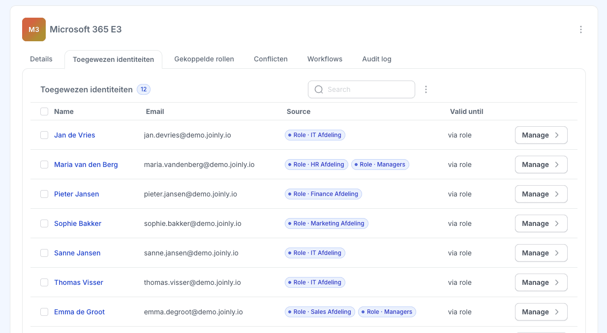This screenshot has height=333, width=607.
Task: Click the Role · Finance Afdeling badge
Action: click(x=323, y=194)
